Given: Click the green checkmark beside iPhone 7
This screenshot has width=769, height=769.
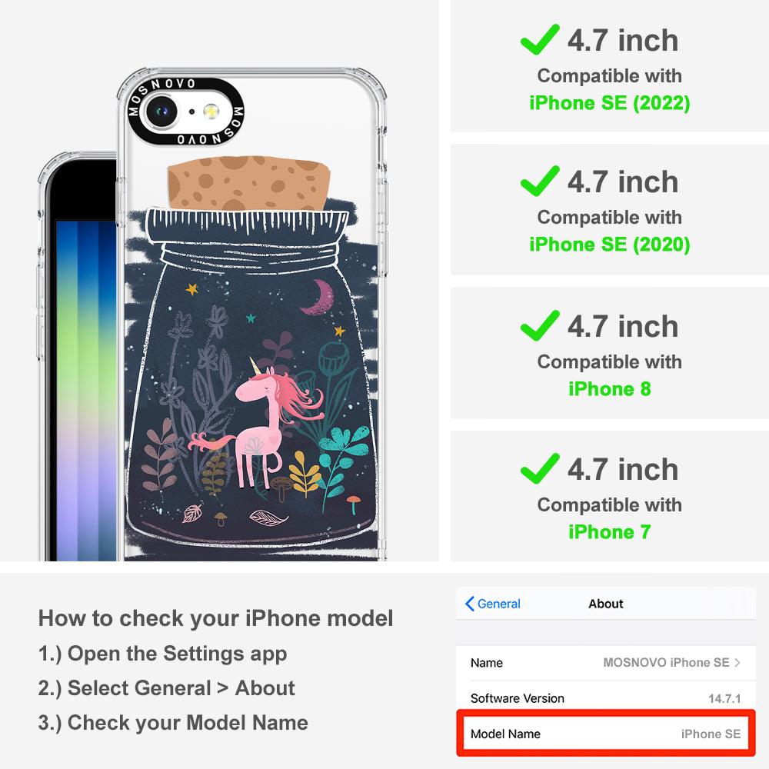Looking at the screenshot, I should coord(540,468).
